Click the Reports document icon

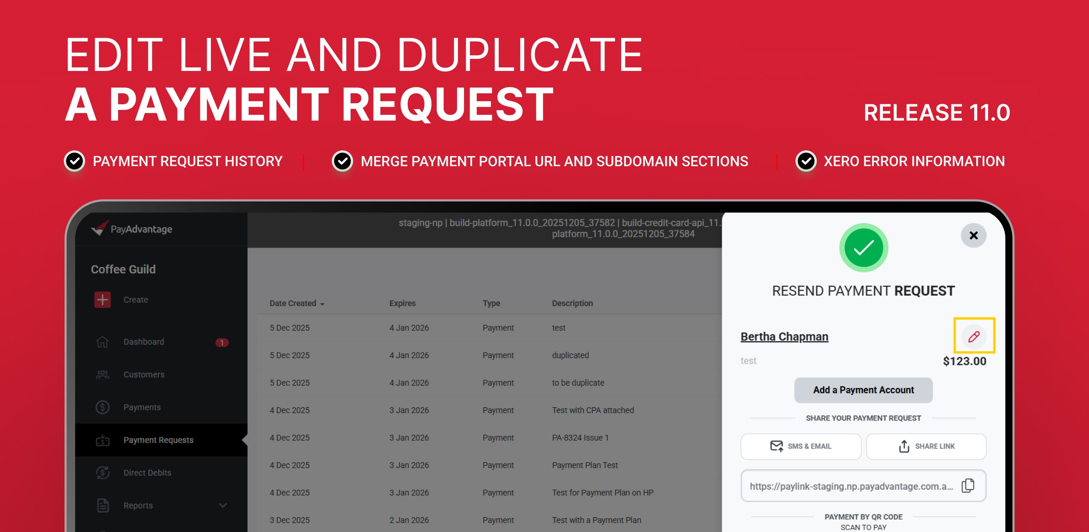[x=102, y=505]
